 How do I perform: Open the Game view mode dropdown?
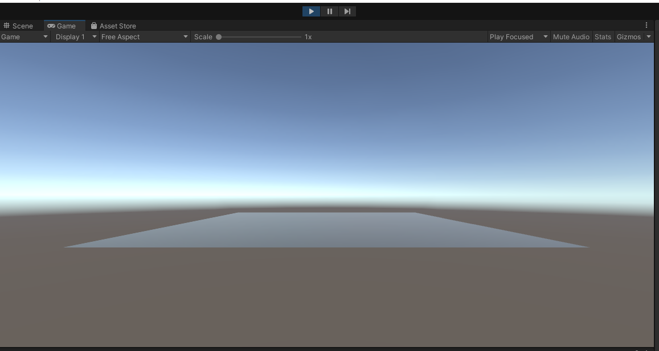[x=25, y=36]
